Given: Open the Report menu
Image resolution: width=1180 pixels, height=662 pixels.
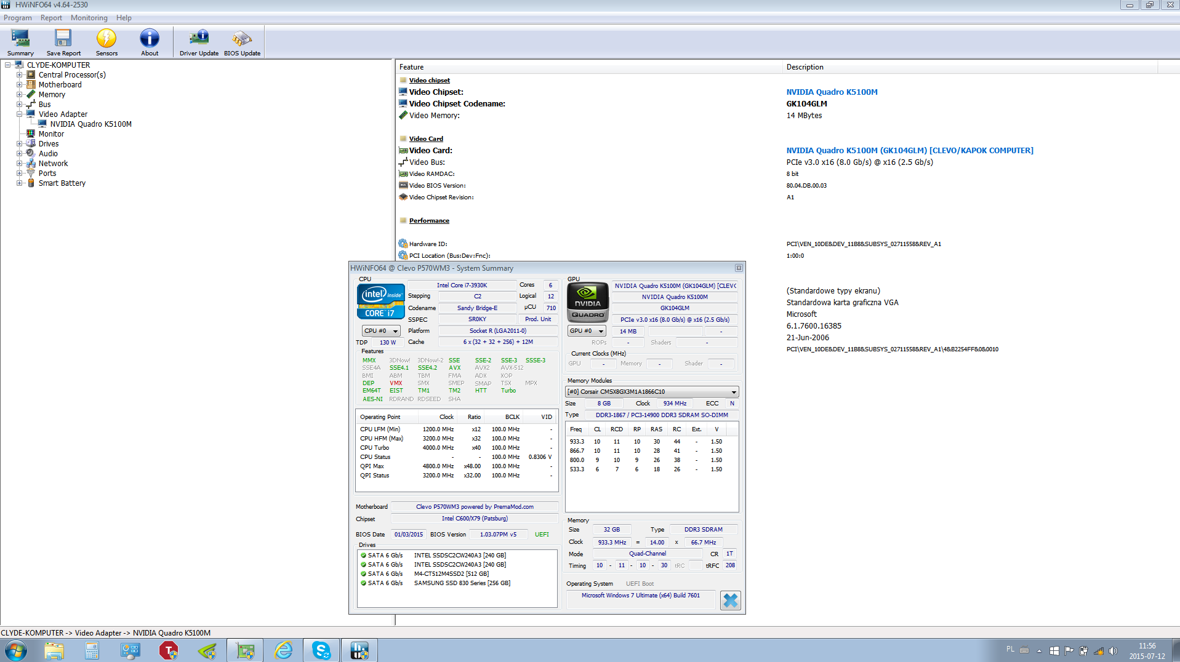Looking at the screenshot, I should point(51,18).
